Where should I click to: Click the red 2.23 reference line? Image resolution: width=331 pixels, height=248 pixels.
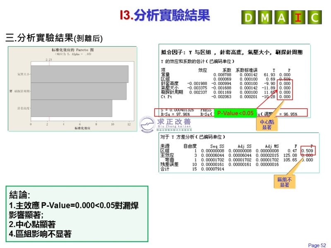pos(48,91)
